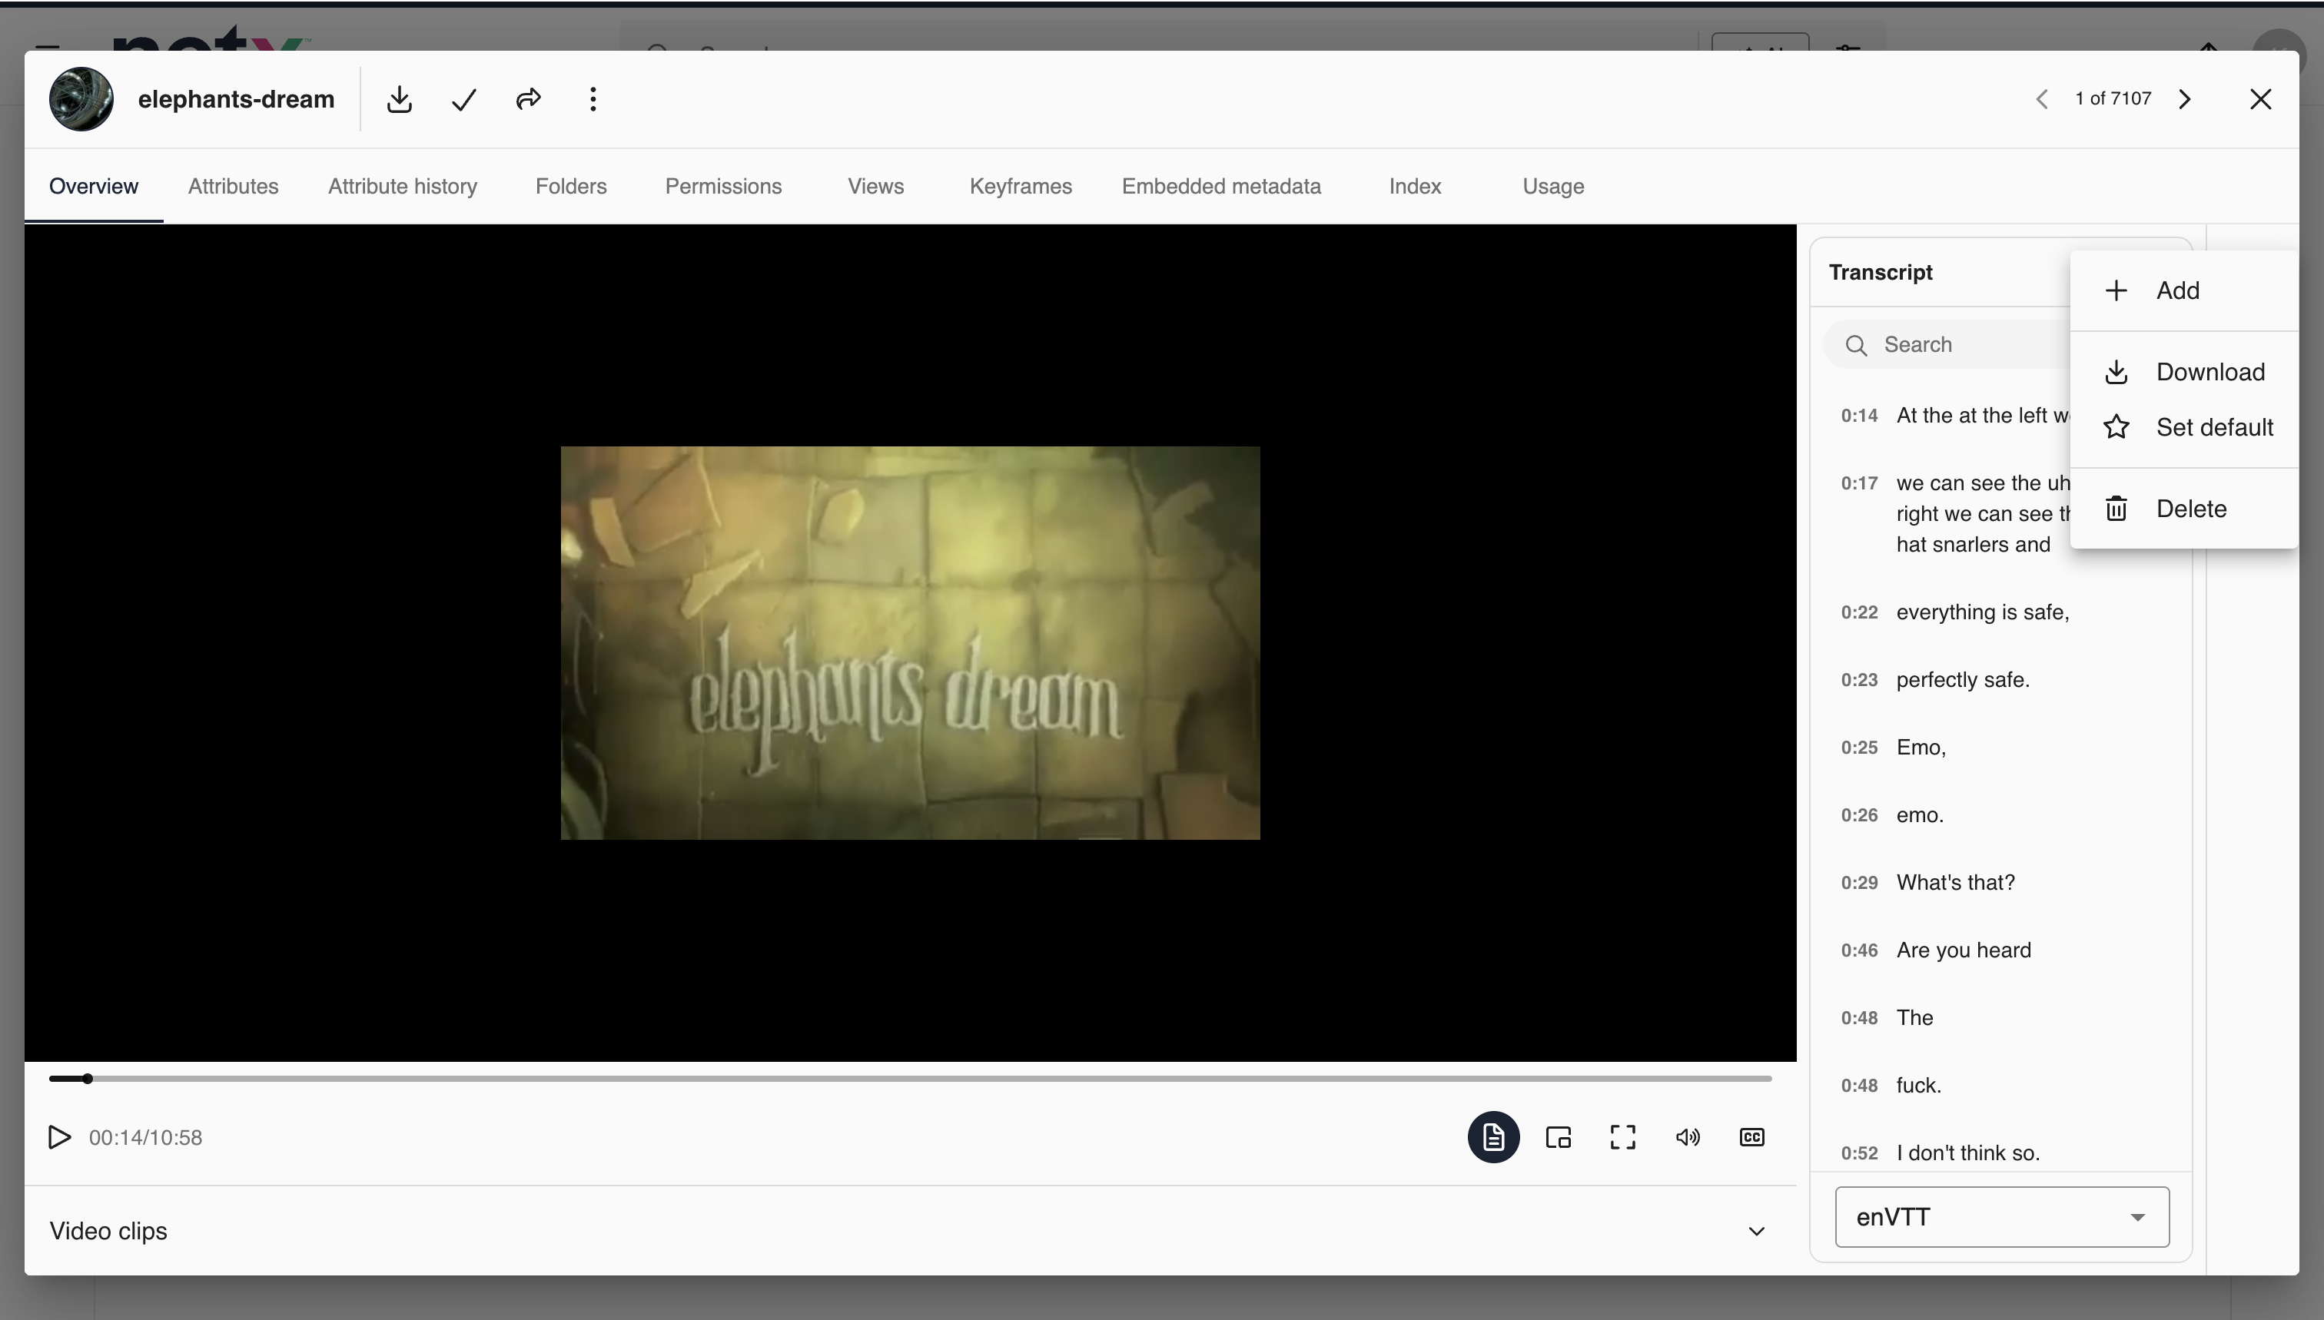Close the asset detail dialog
The image size is (2324, 1320).
coord(2260,99)
